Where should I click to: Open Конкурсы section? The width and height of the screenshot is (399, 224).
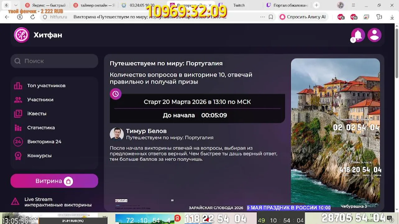point(39,156)
